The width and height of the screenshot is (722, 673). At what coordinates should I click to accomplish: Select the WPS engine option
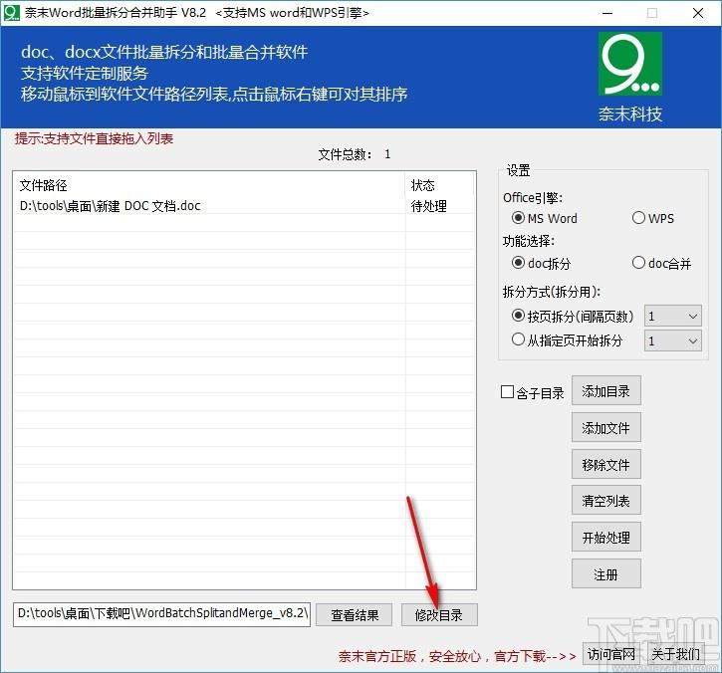653,218
